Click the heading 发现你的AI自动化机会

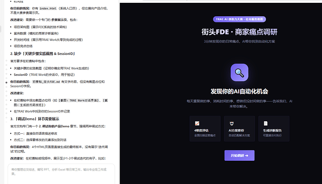point(239,92)
